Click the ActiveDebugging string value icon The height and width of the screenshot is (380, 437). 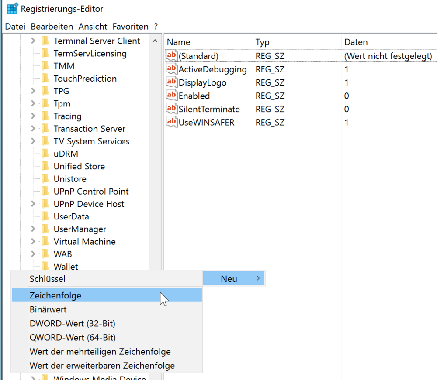tap(172, 69)
